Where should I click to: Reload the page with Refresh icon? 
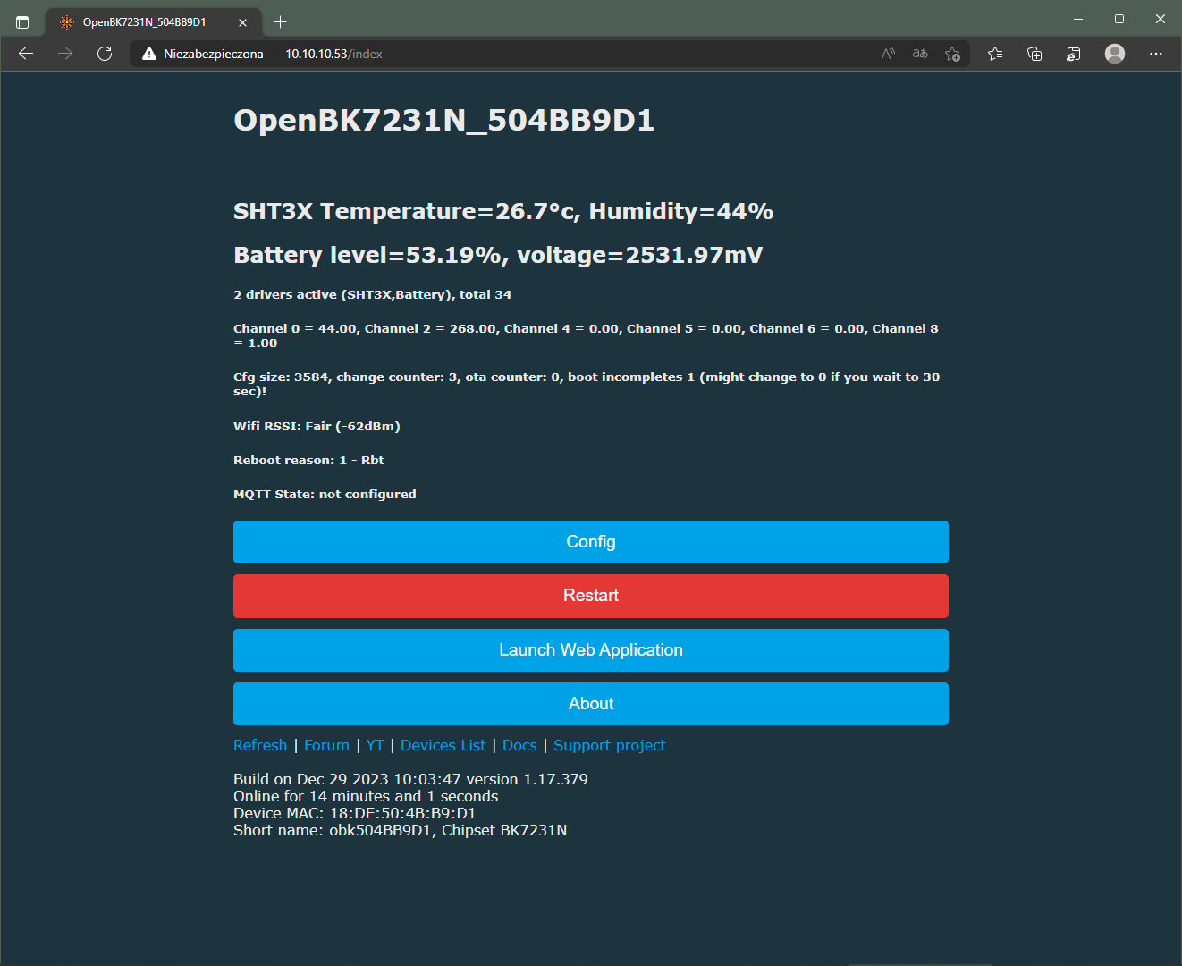pos(105,54)
